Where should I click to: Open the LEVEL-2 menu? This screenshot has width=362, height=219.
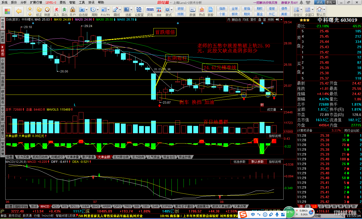[51, 3]
